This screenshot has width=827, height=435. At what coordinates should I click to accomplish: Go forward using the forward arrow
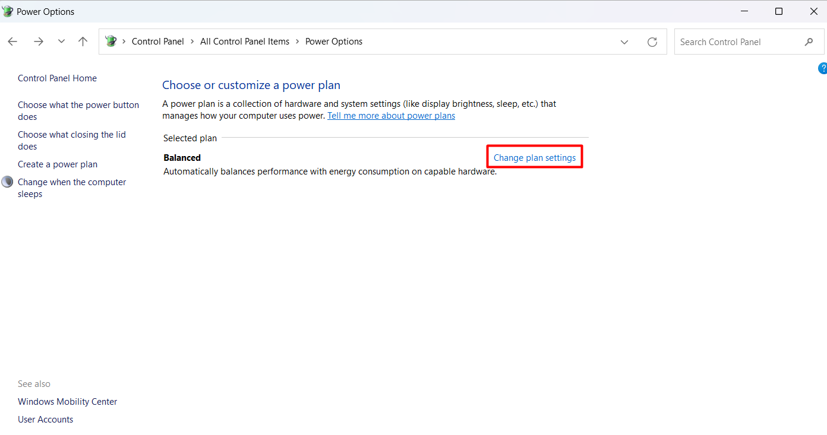click(39, 42)
